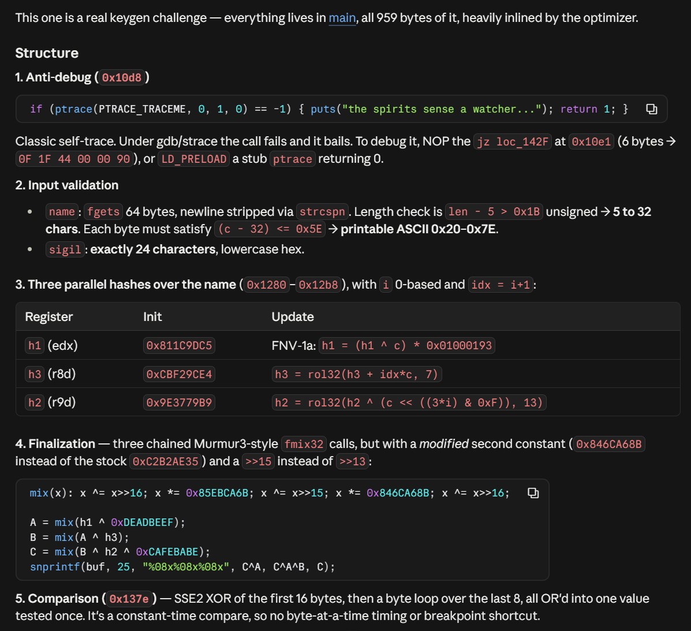Click the 'name' code label in bullet list
The image size is (691, 631).
tap(62, 212)
